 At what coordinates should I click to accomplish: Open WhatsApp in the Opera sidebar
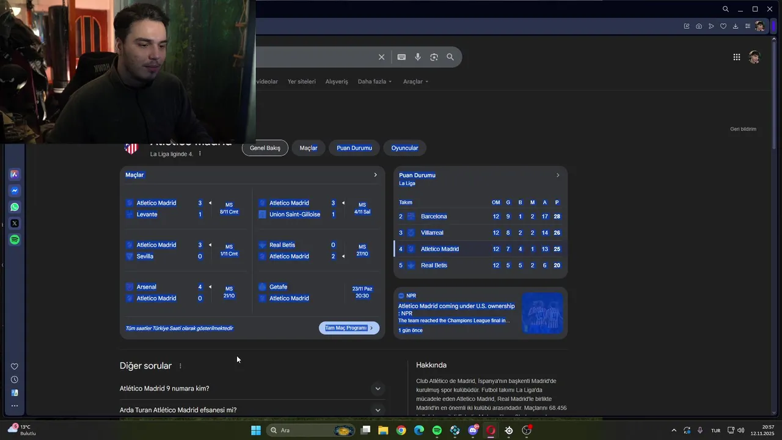(15, 207)
